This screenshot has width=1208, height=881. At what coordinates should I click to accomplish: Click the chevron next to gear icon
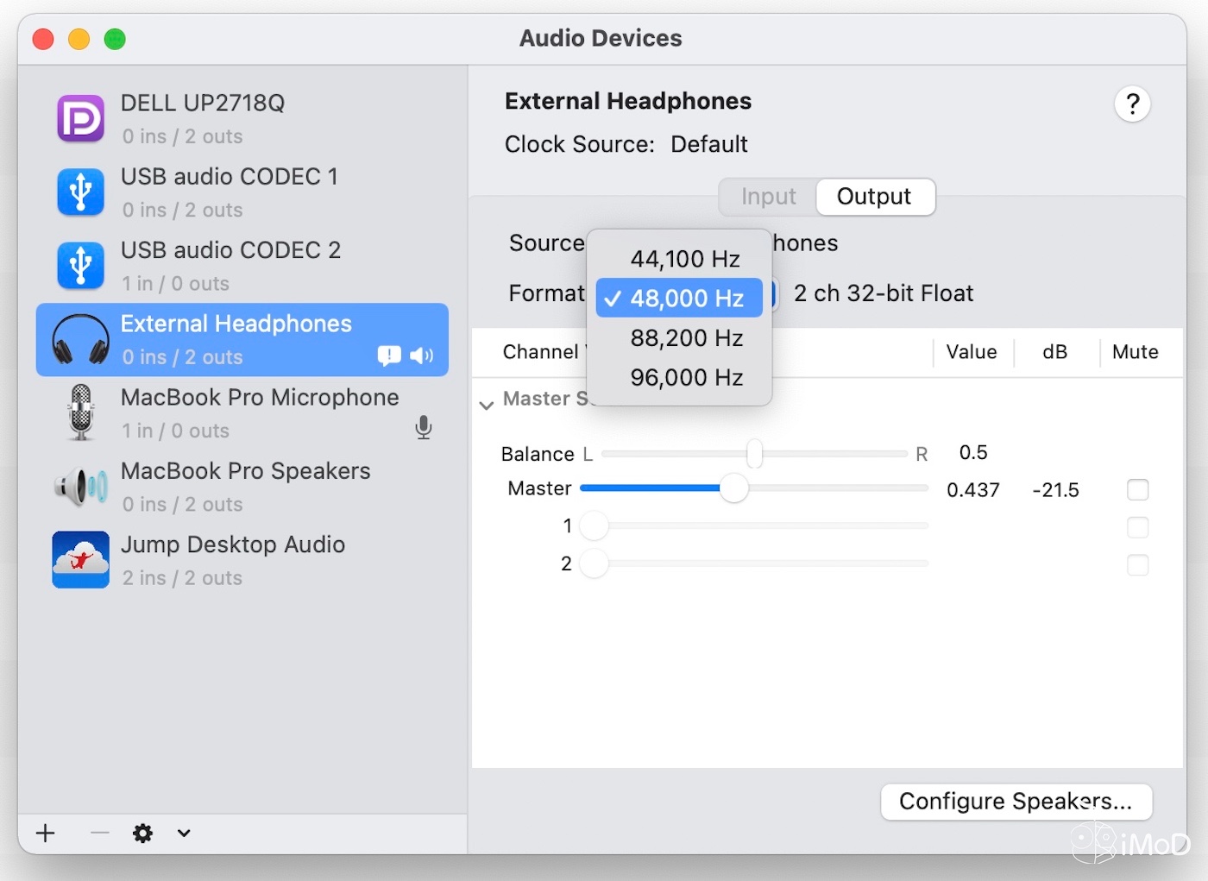(x=184, y=833)
